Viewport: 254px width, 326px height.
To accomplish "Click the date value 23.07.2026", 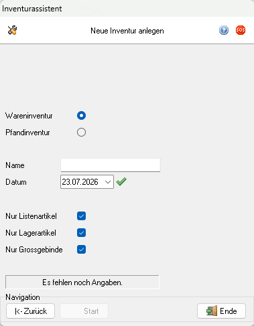I will (x=80, y=182).
